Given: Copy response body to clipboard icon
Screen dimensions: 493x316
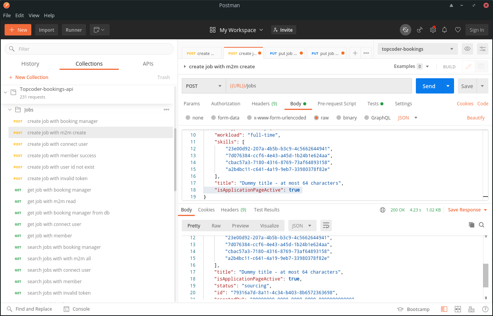Looking at the screenshot, I should coord(471,225).
